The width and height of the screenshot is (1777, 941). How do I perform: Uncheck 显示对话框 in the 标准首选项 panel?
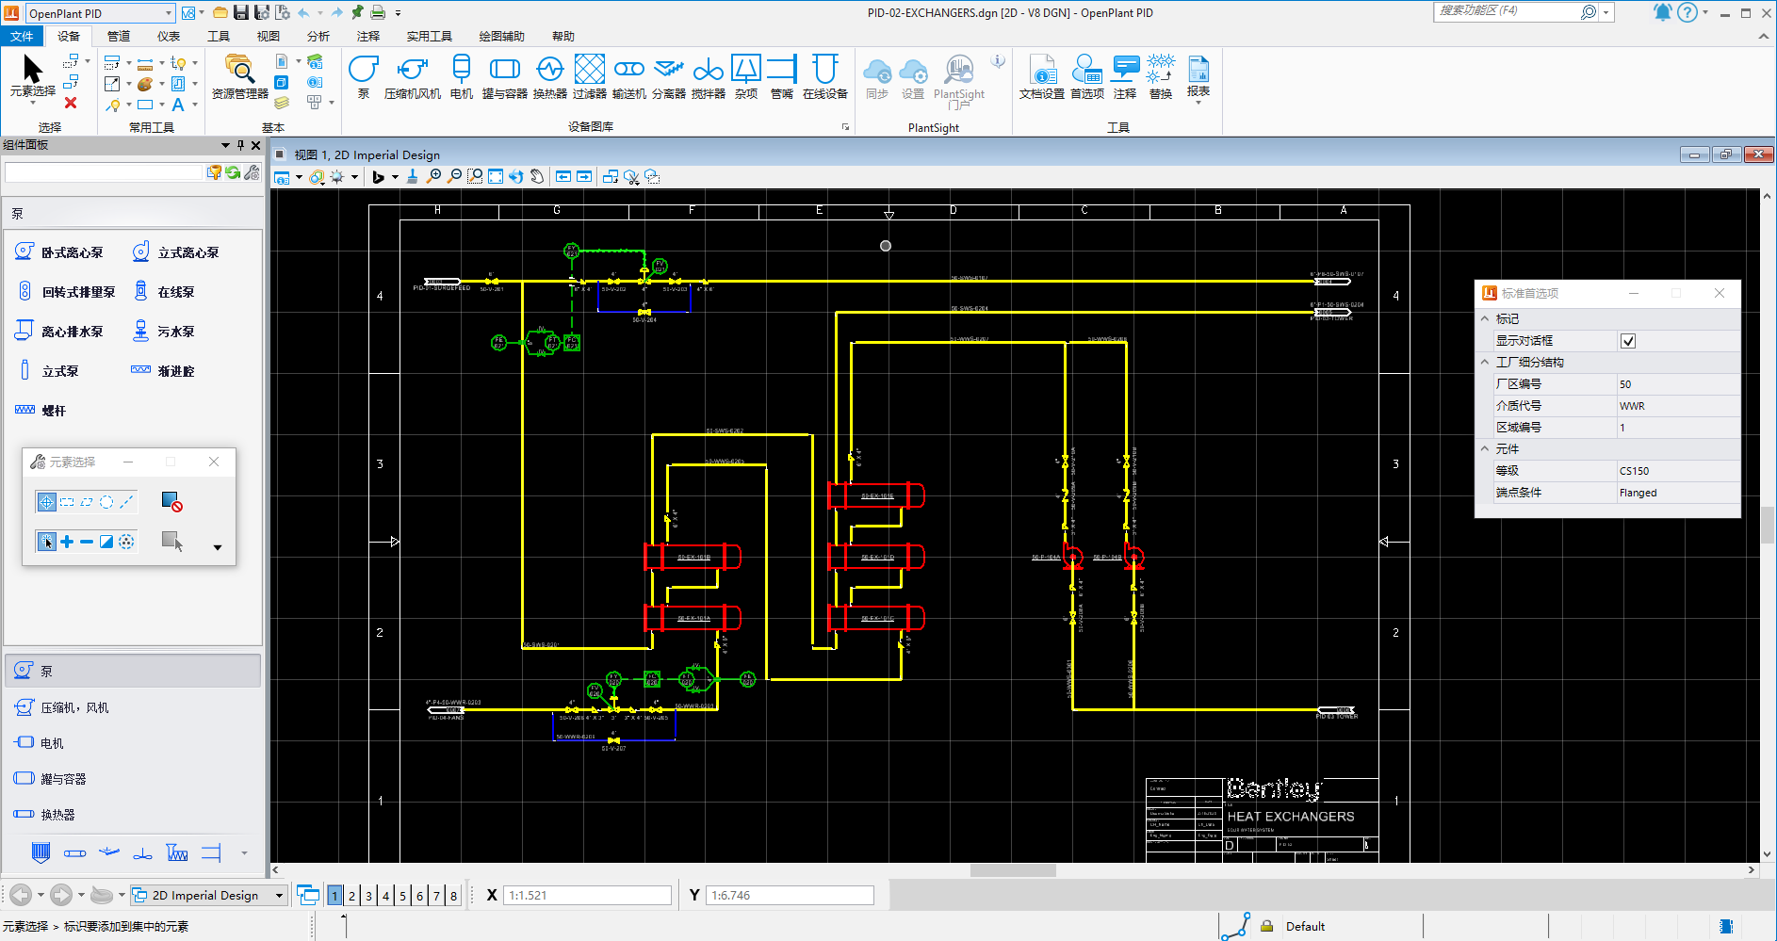(x=1628, y=340)
